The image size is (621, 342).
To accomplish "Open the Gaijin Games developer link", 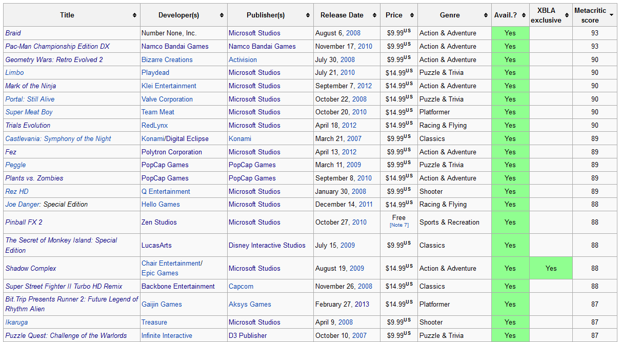I will point(162,305).
